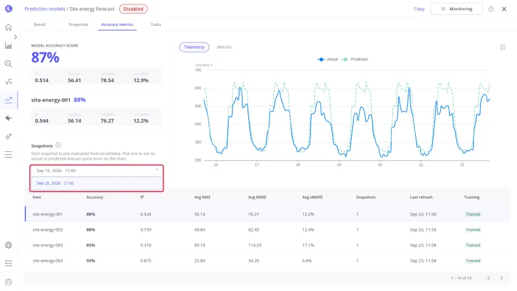Switch to the Result tab
The width and height of the screenshot is (517, 291).
tap(39, 25)
